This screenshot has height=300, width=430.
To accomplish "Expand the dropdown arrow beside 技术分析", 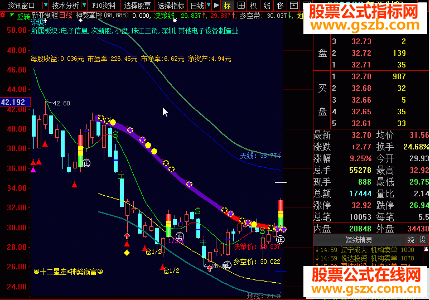I will point(84,5).
